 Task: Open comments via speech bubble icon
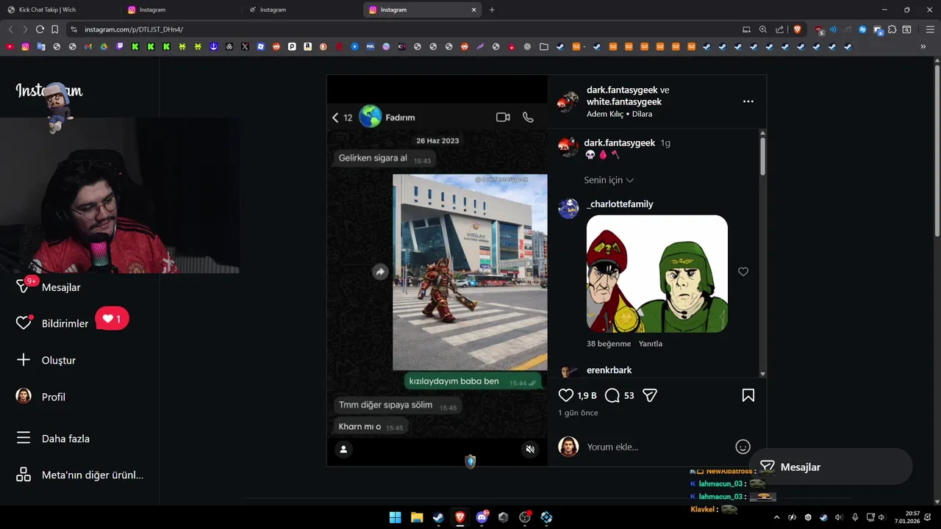pyautogui.click(x=612, y=395)
